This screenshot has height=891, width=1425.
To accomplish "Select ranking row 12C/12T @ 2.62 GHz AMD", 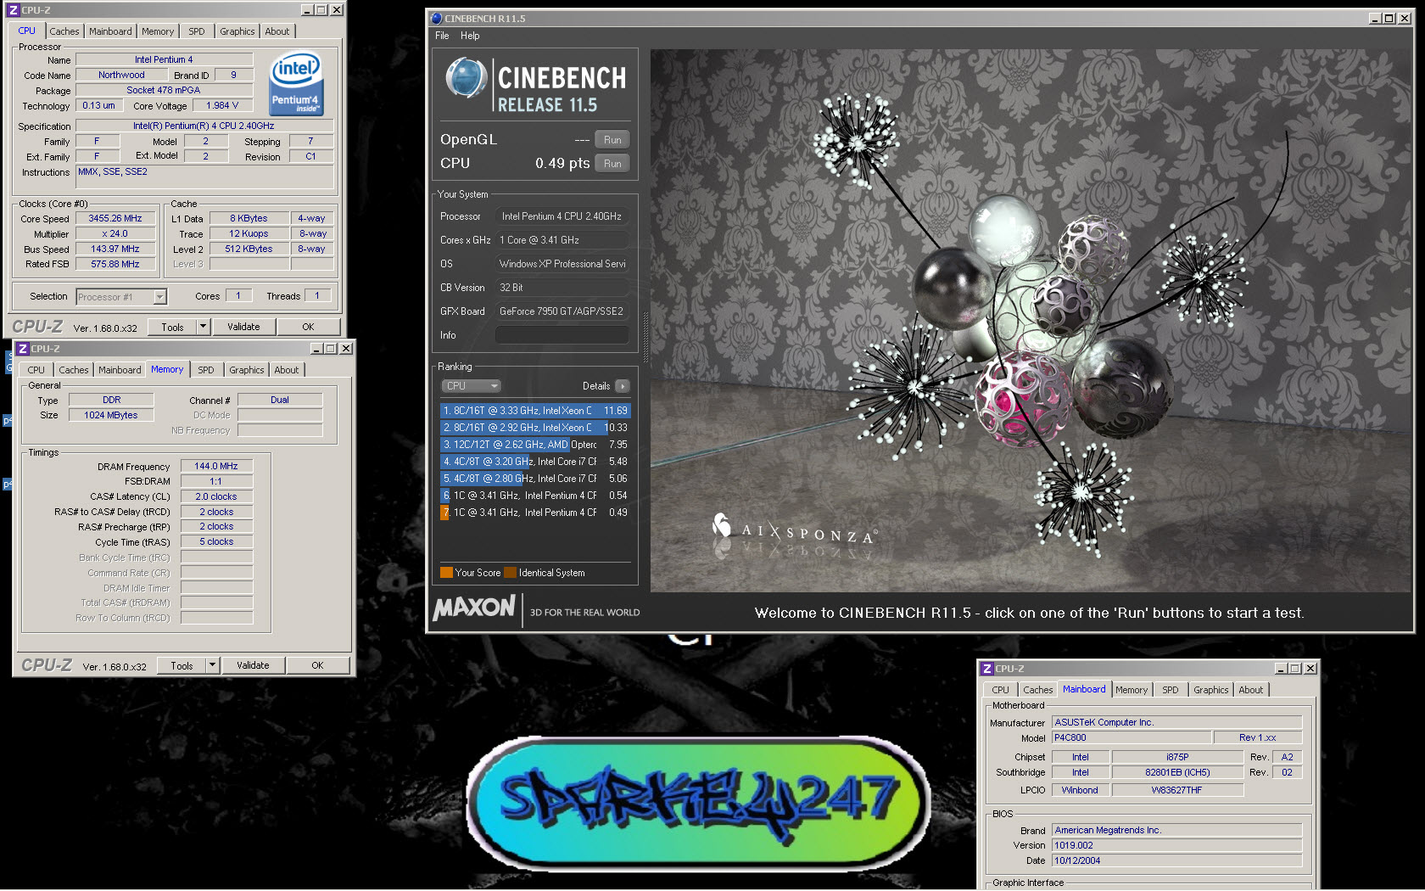I will click(x=535, y=445).
